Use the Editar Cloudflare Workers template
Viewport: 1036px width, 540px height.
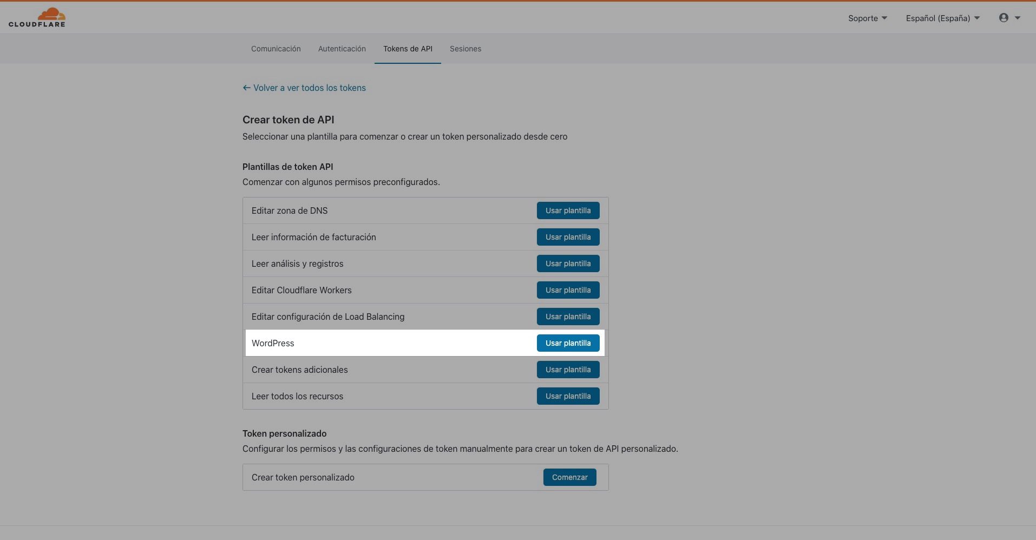pos(568,290)
